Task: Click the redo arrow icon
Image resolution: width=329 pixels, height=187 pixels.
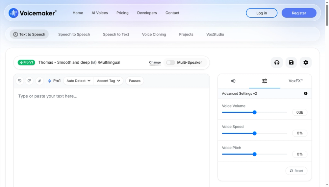Action: point(29,81)
